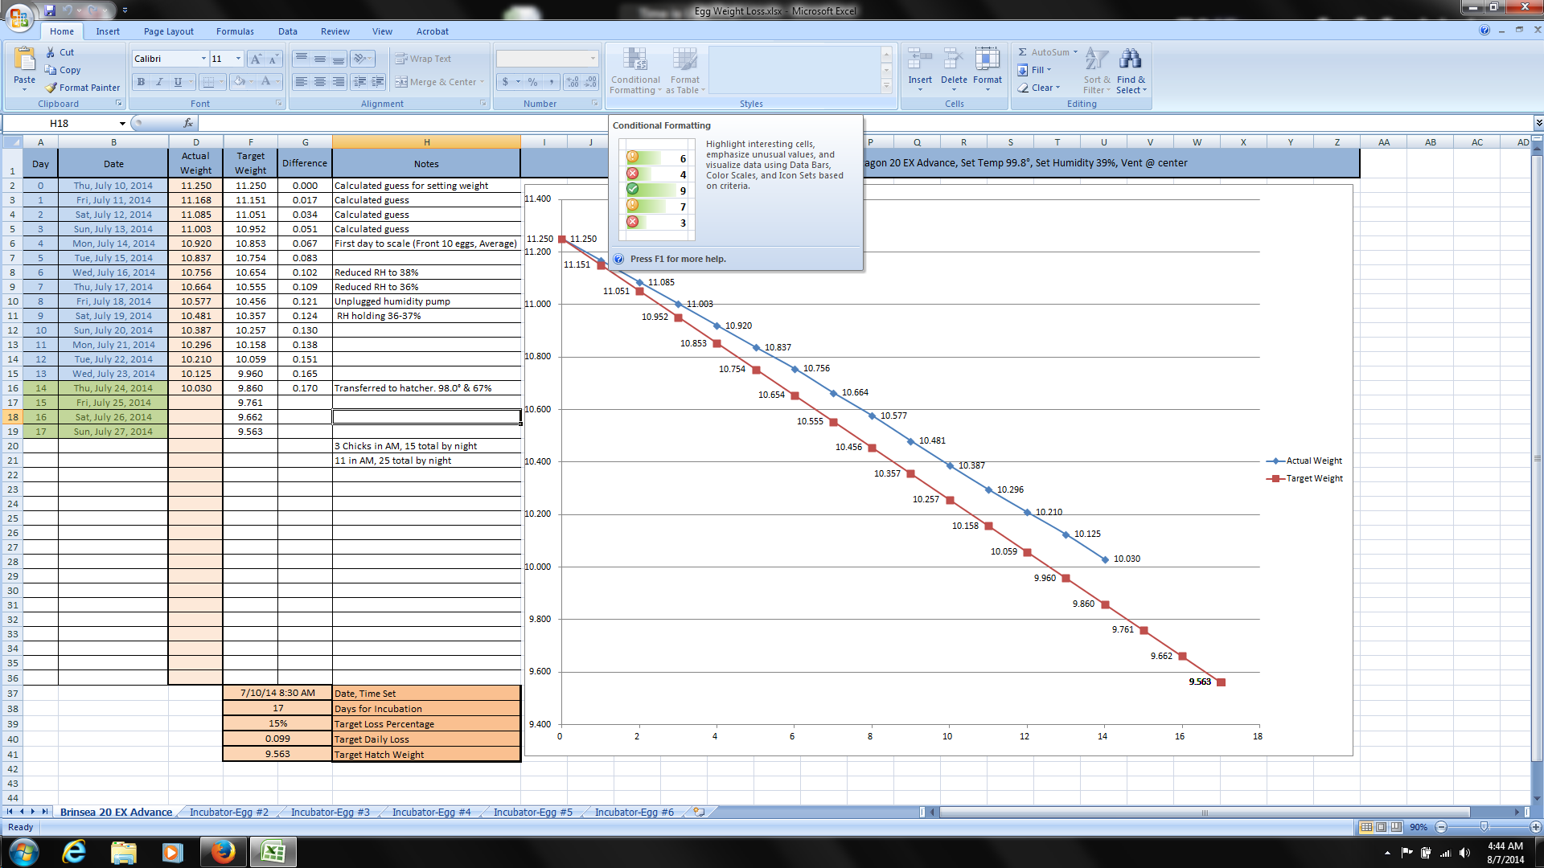Expand the Name Box H18 dropdown
The image size is (1544, 868).
(122, 123)
